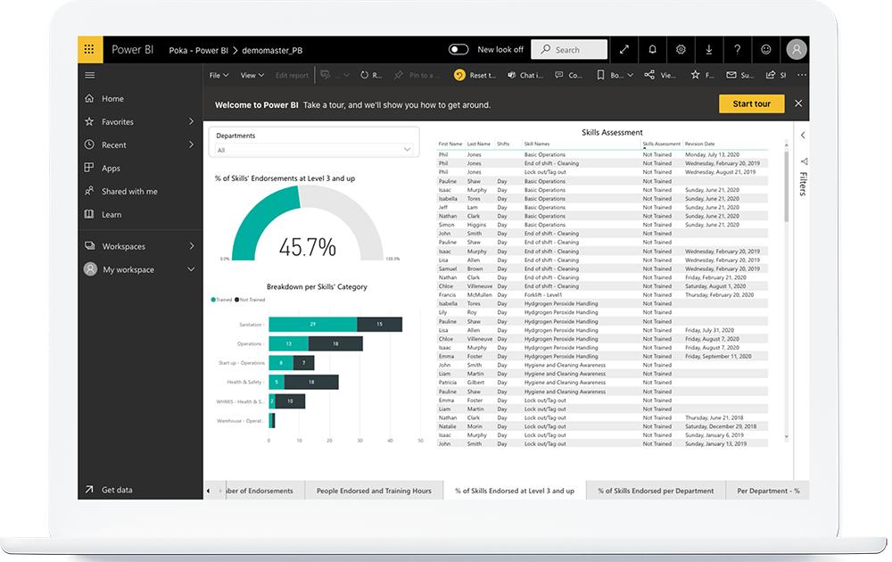Expand Favorites chevron in sidebar

point(191,121)
